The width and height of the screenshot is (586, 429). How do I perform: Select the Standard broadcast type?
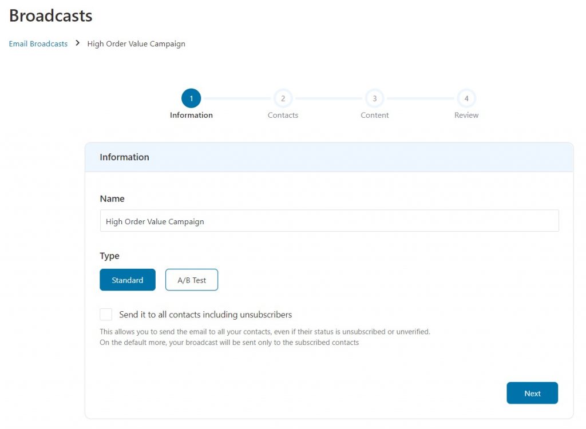[x=128, y=280]
